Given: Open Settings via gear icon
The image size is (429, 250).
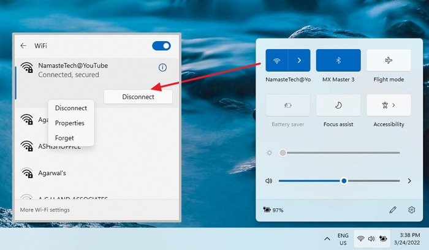Looking at the screenshot, I should 411,210.
